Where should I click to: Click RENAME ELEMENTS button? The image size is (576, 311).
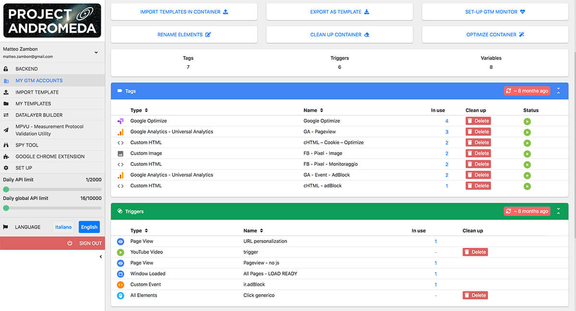coord(184,35)
